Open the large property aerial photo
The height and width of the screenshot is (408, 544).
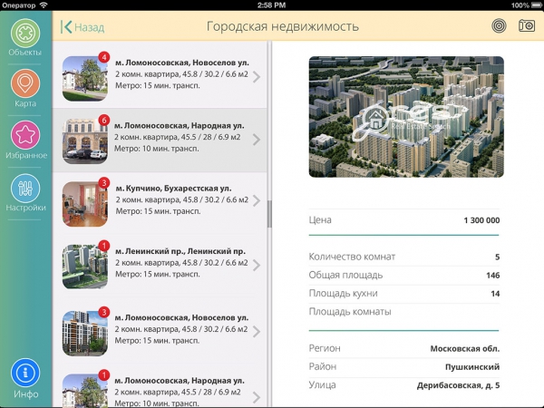(406, 117)
